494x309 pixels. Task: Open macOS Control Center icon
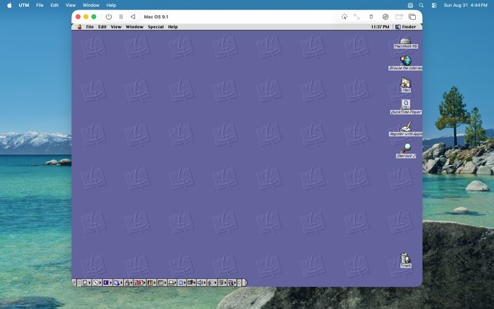pyautogui.click(x=434, y=5)
